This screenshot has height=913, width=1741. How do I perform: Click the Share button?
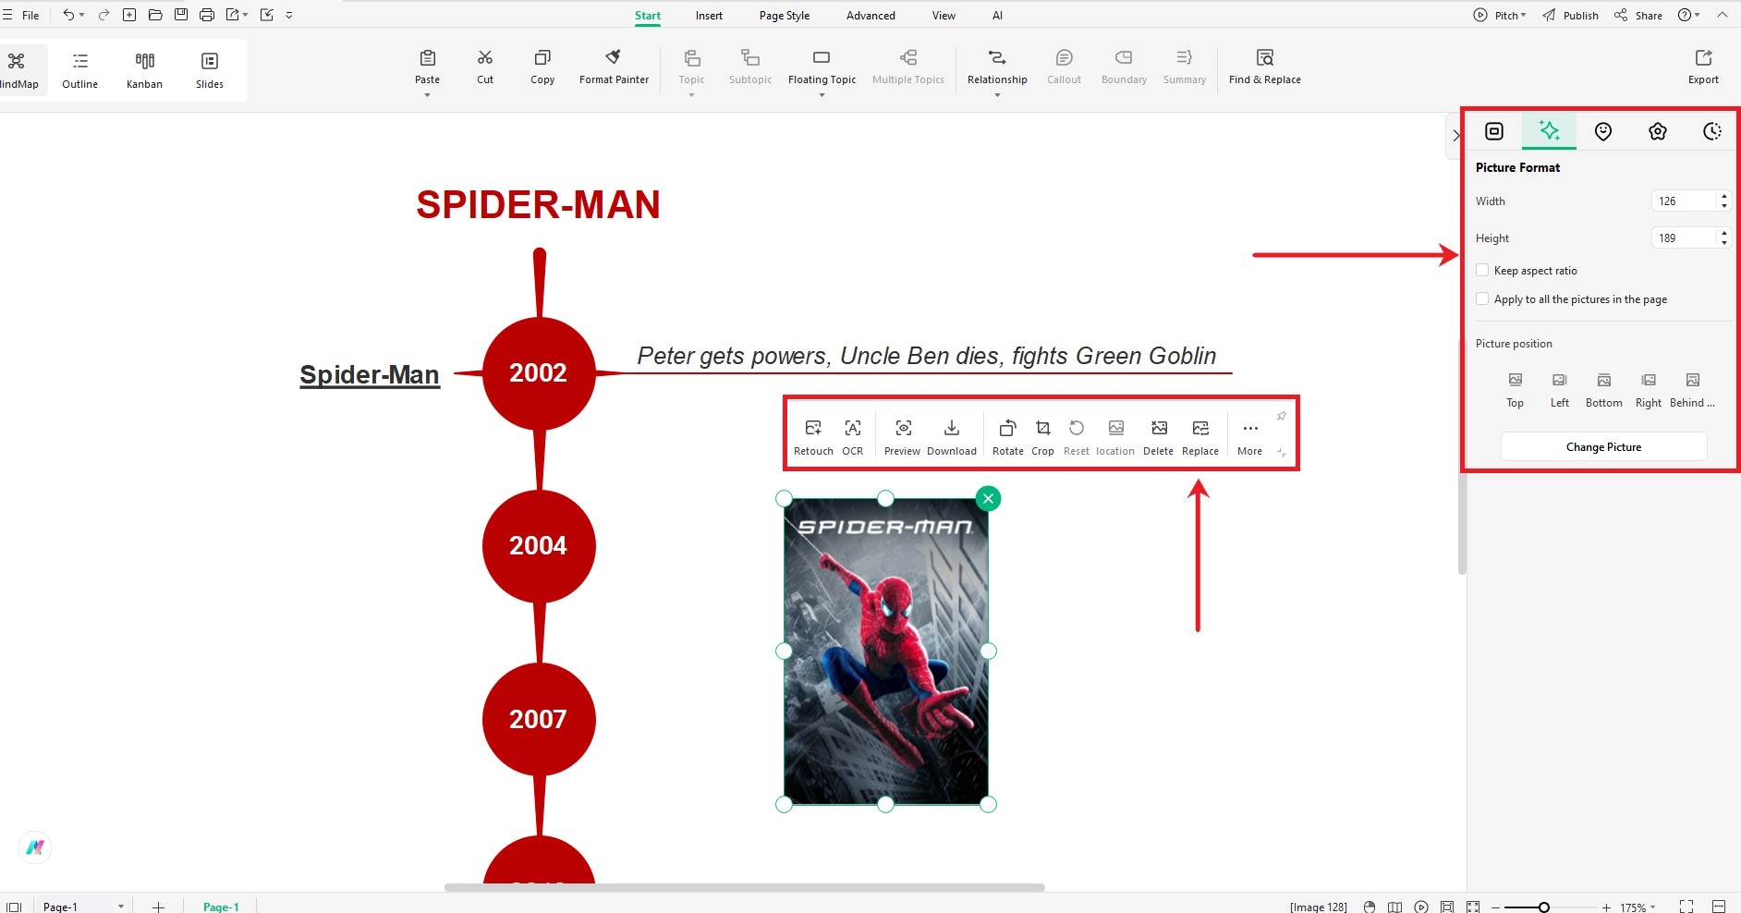[1638, 15]
